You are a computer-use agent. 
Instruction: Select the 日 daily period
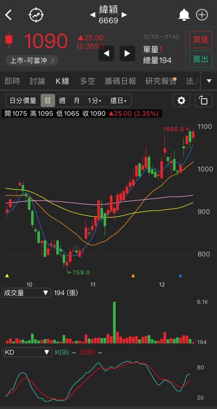pyautogui.click(x=48, y=101)
